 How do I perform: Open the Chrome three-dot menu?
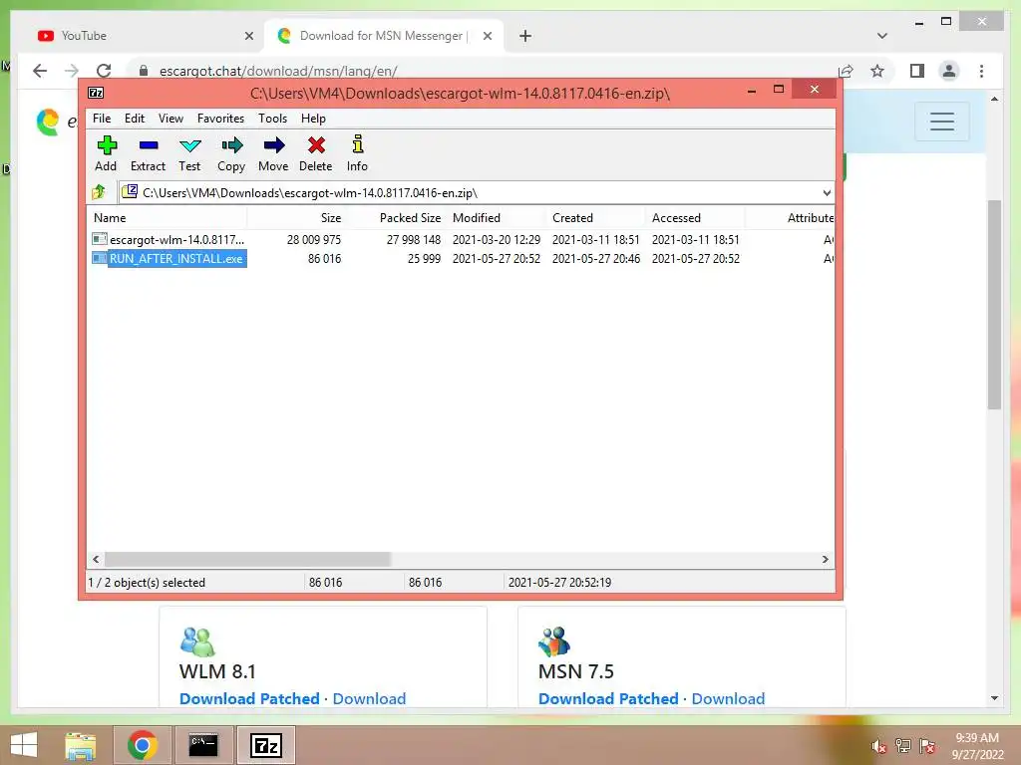981,71
